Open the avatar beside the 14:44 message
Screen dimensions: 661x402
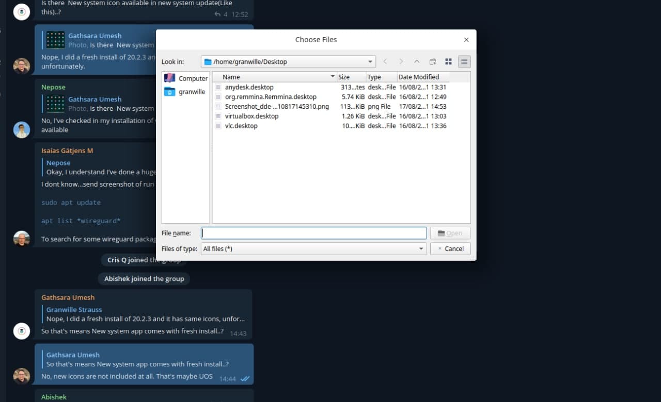tap(21, 376)
